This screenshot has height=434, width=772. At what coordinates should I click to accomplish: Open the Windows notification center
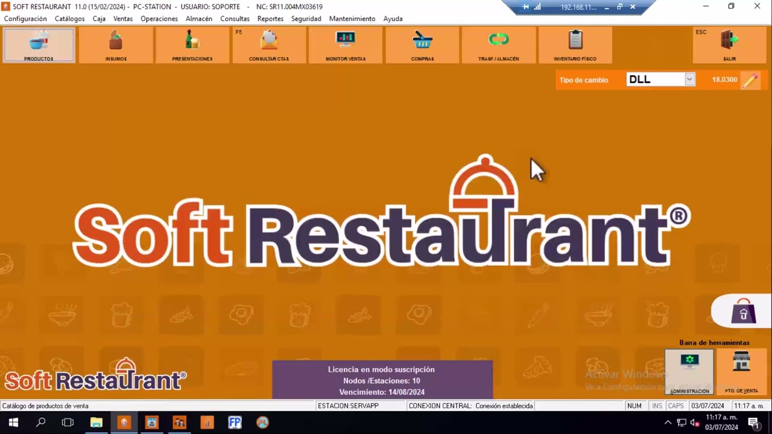(x=753, y=423)
